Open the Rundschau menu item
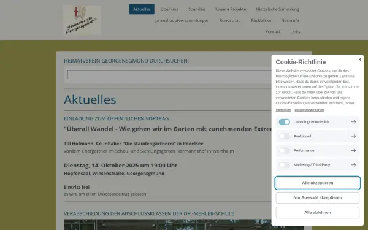This screenshot has height=230, width=368. pyautogui.click(x=230, y=20)
